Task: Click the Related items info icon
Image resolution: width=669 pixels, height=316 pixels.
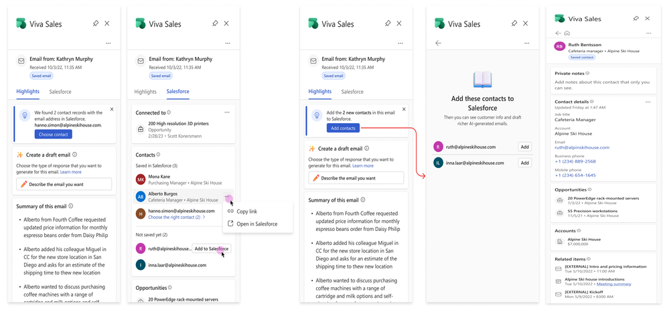Action: coord(588,259)
